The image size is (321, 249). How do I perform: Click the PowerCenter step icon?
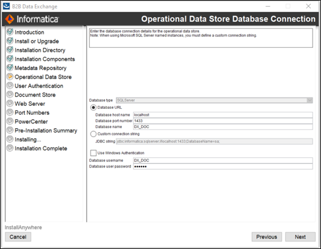pos(10,121)
